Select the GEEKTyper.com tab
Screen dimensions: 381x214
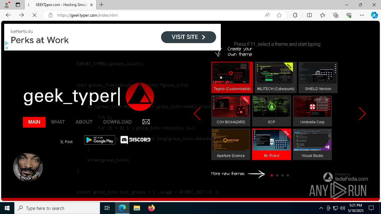60,5
